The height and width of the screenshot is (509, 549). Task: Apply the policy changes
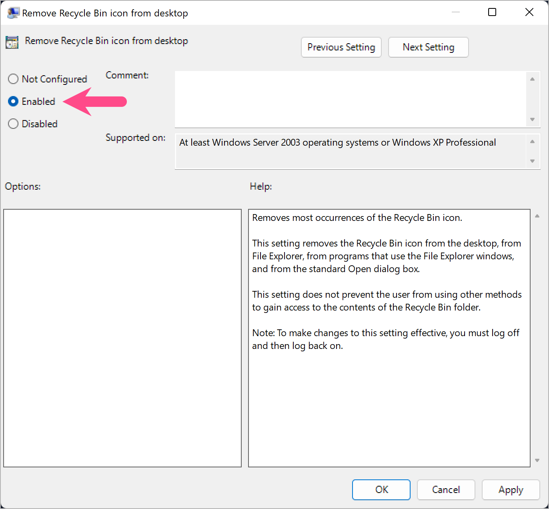point(511,490)
